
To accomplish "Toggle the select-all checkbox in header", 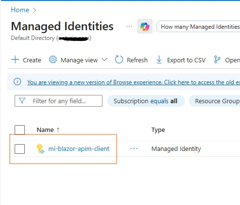I will click(x=20, y=130).
